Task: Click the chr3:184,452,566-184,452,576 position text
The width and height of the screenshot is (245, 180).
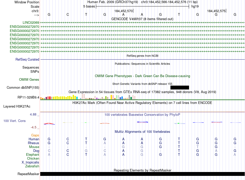Action: (164, 2)
